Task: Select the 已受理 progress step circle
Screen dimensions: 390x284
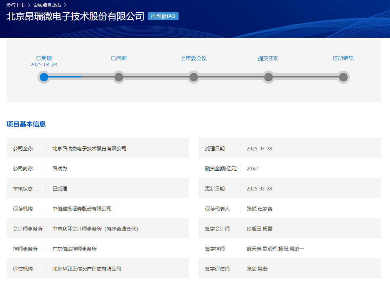Action: coord(44,77)
